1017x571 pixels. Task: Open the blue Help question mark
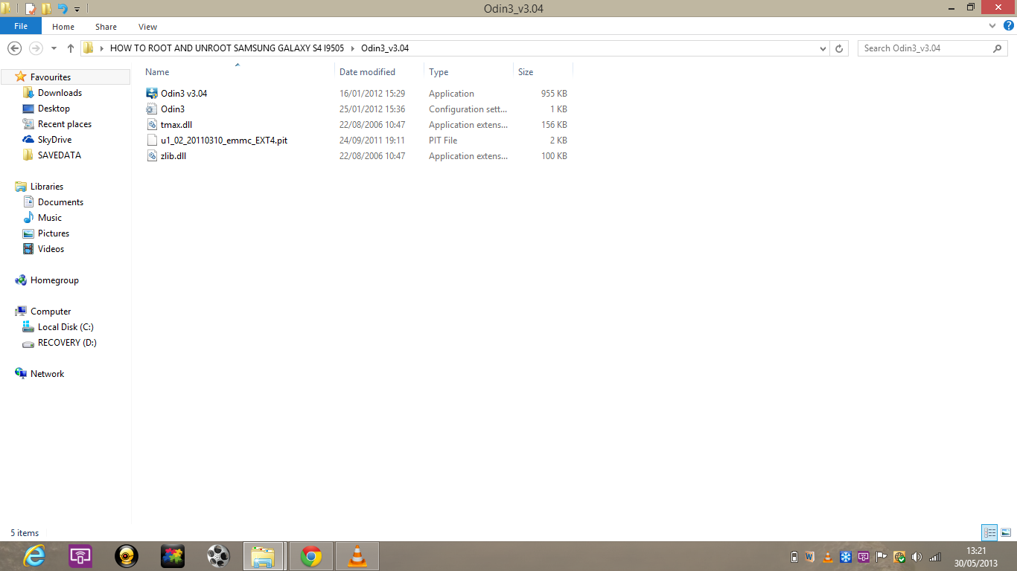pos(1009,26)
